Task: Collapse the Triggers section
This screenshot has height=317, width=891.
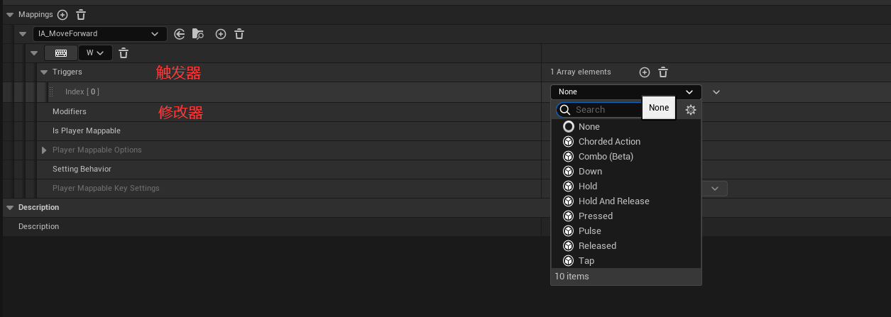Action: click(44, 72)
